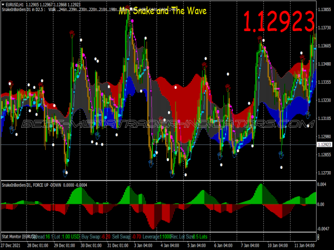Click the 0.004 oscillator scale value
Image resolution: width=334 pixels, height=250 pixels.
click(322, 184)
